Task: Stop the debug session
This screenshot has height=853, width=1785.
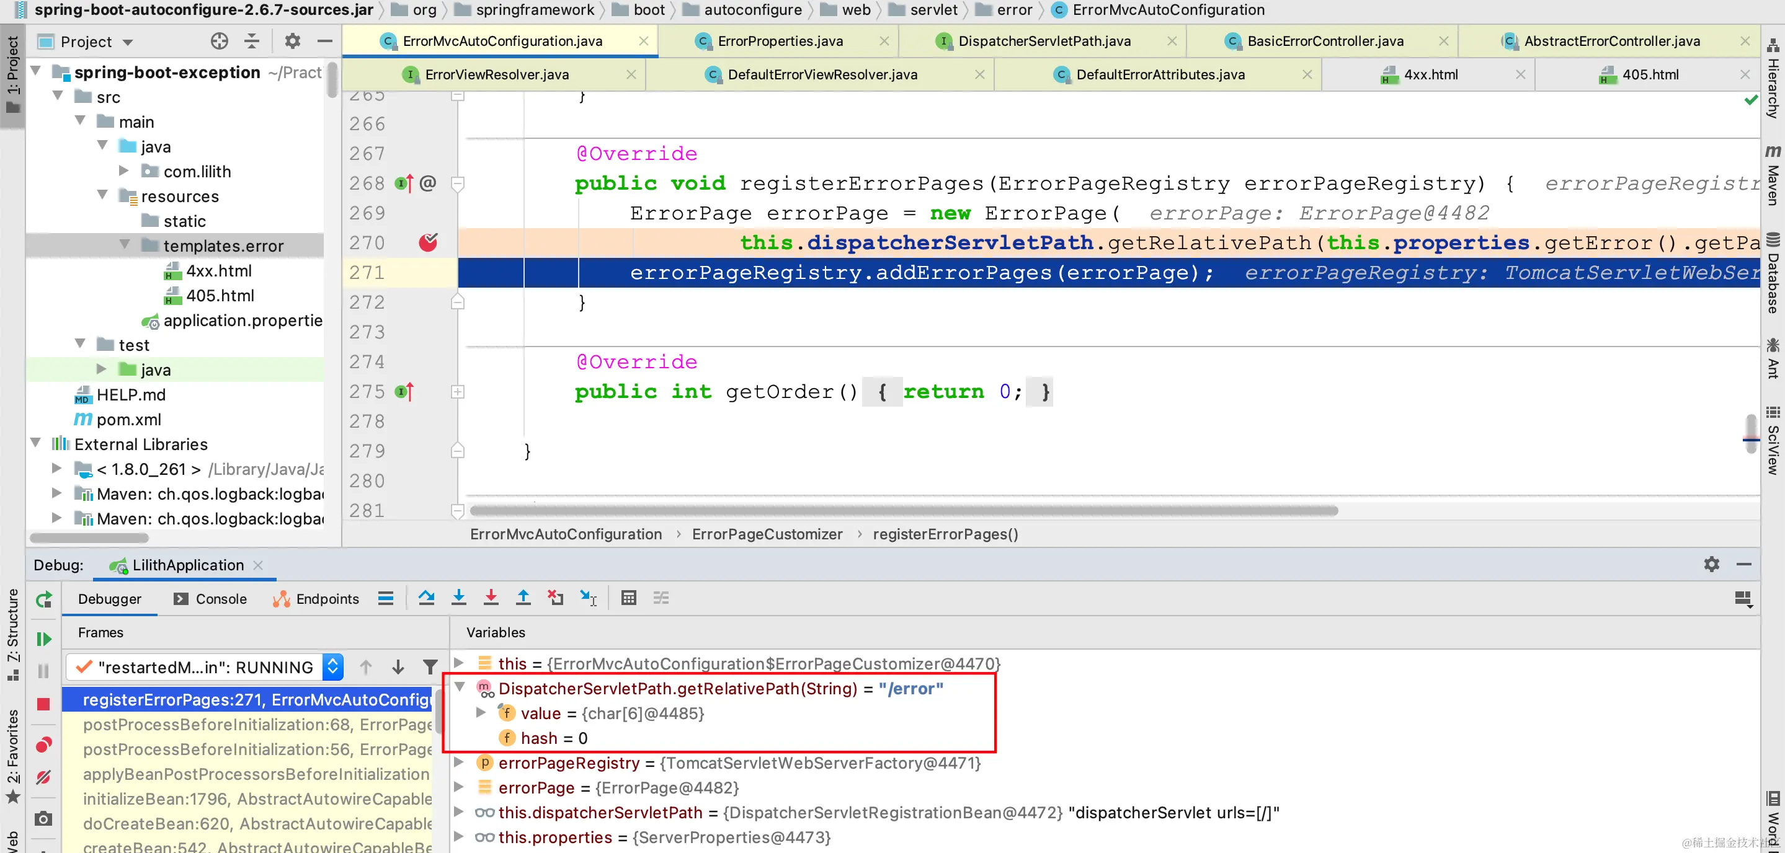Action: click(43, 704)
